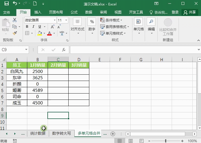Click the Select All corner triangle

(x=3, y=59)
